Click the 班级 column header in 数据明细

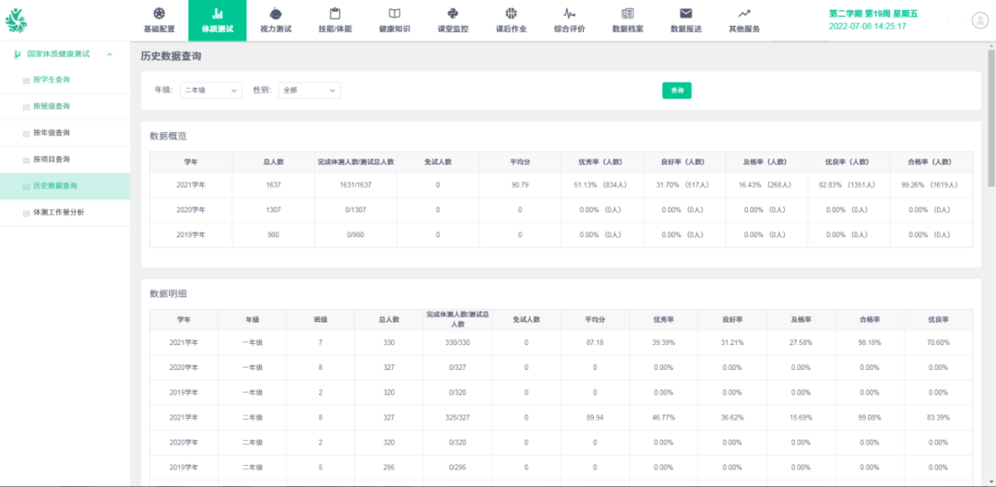[320, 320]
